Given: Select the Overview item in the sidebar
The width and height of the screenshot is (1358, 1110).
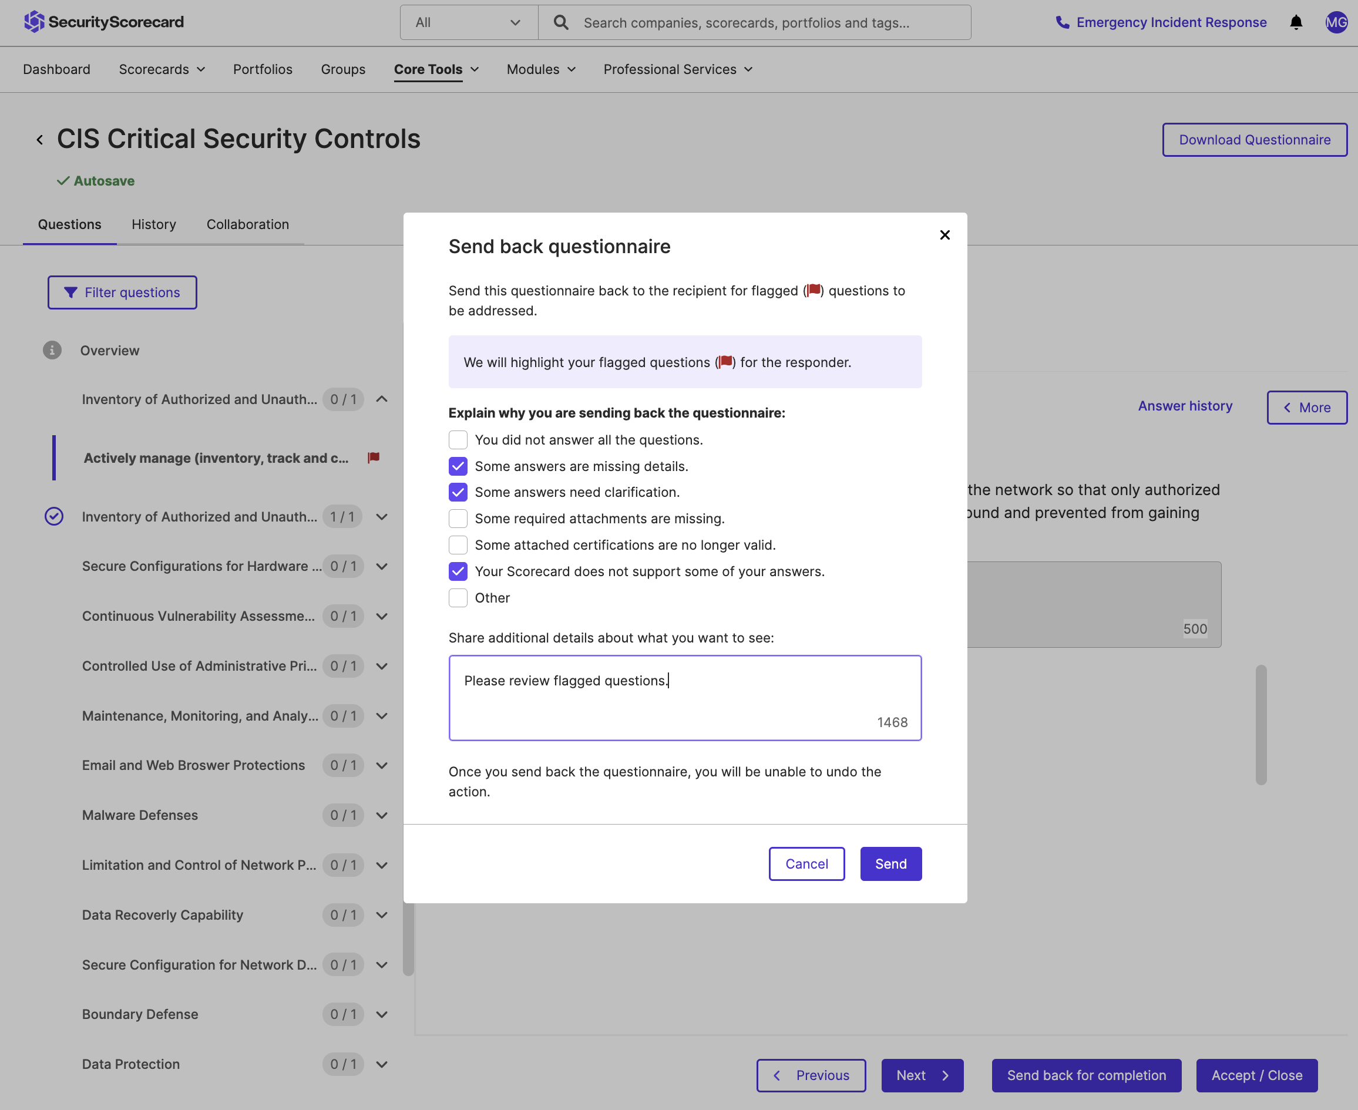Looking at the screenshot, I should [x=109, y=350].
